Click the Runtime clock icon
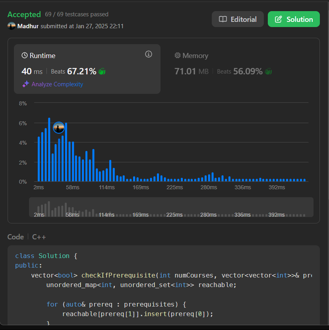 (25, 56)
